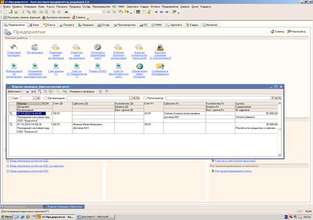Image resolution: width=313 pixels, height=220 pixels.
Task: Open the Стартовый помощник icon
Action: point(14,47)
